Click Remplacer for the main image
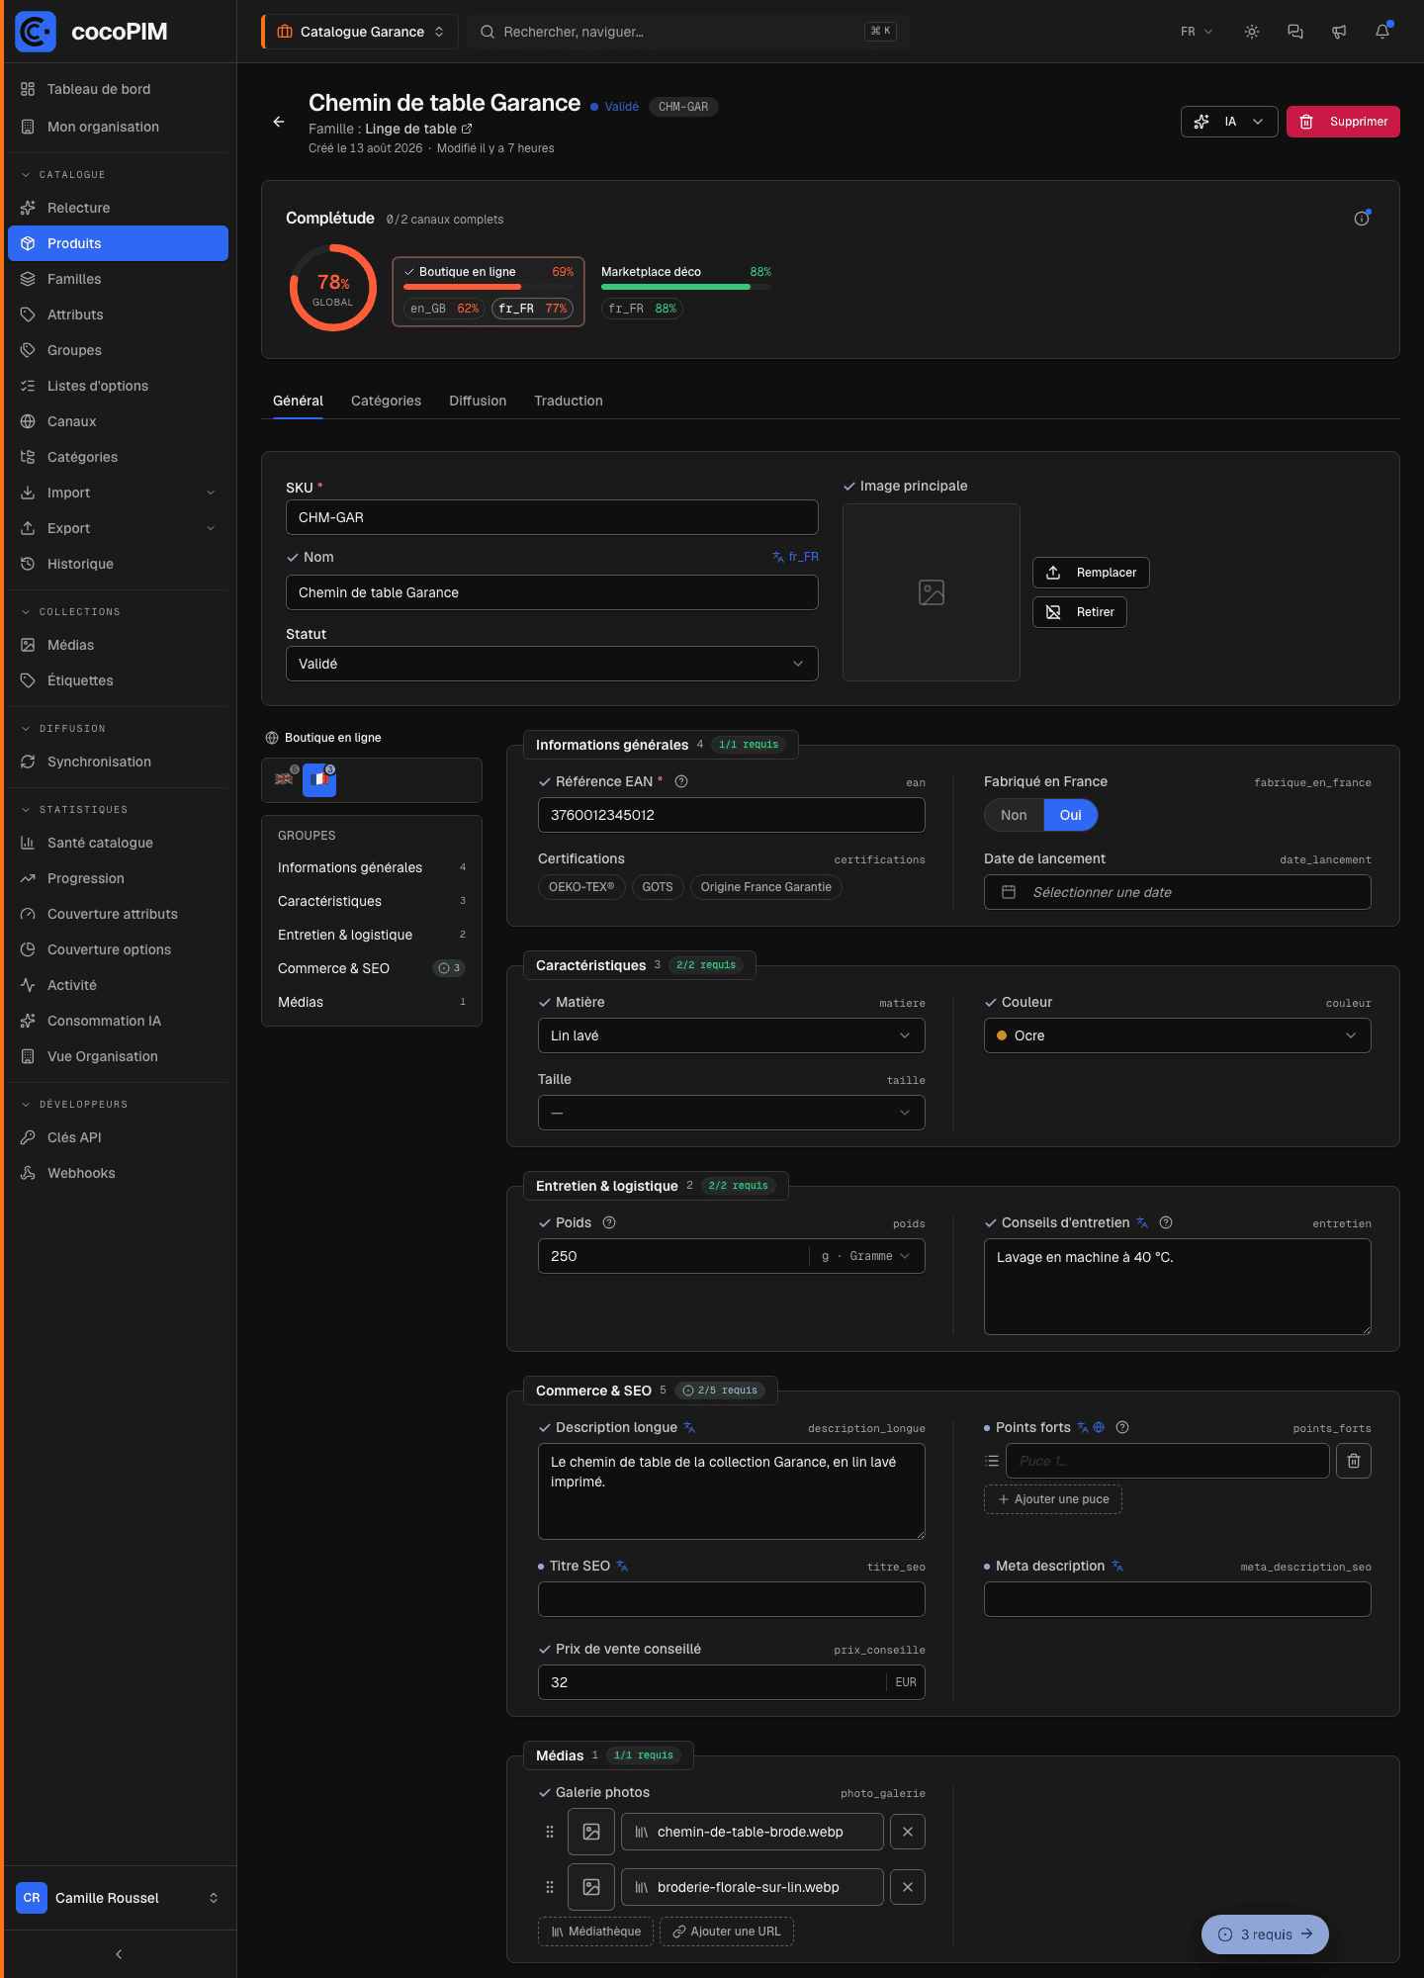1424x1978 pixels. click(x=1091, y=573)
